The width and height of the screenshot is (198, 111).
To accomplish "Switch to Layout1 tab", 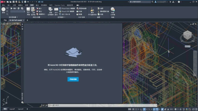I will click(12, 109).
